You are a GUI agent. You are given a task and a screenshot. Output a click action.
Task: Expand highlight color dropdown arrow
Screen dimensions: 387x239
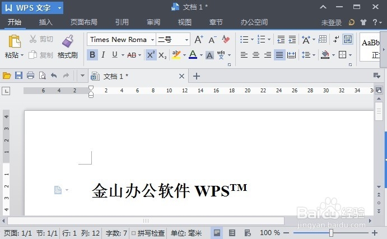coord(184,55)
